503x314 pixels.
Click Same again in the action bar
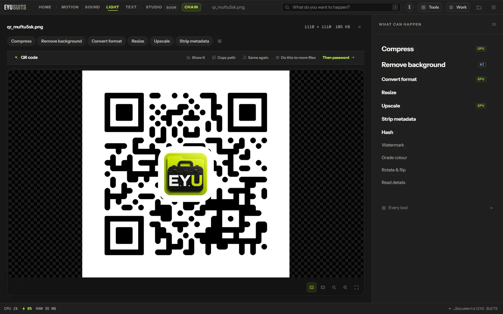click(256, 58)
